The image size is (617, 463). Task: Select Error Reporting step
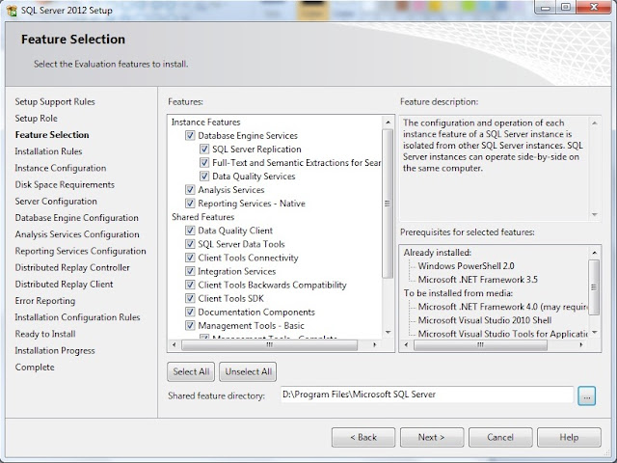45,301
